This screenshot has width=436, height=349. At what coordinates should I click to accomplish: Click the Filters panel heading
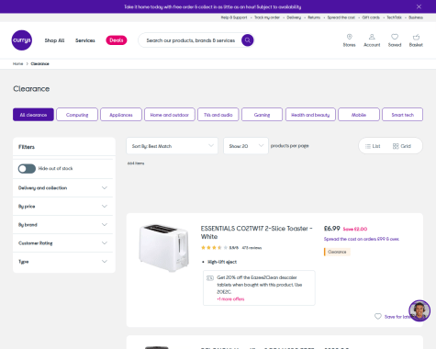(x=27, y=147)
